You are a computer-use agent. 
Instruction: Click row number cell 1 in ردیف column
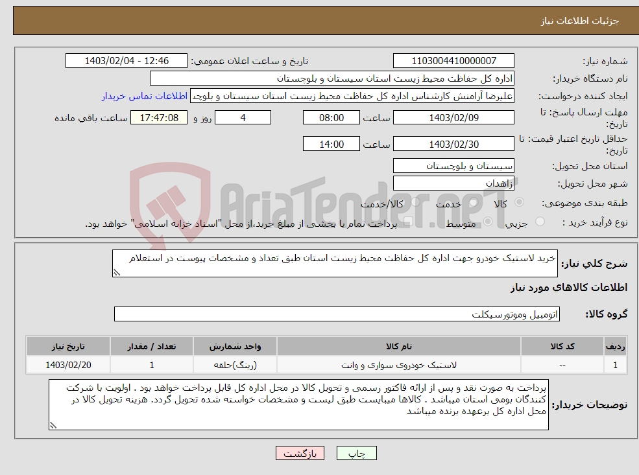coord(615,365)
